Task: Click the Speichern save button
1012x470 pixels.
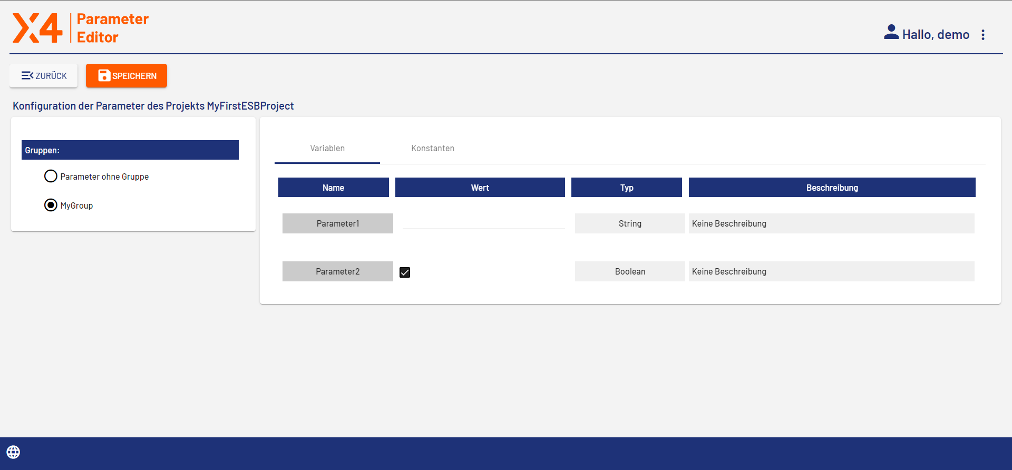Action: click(x=126, y=76)
